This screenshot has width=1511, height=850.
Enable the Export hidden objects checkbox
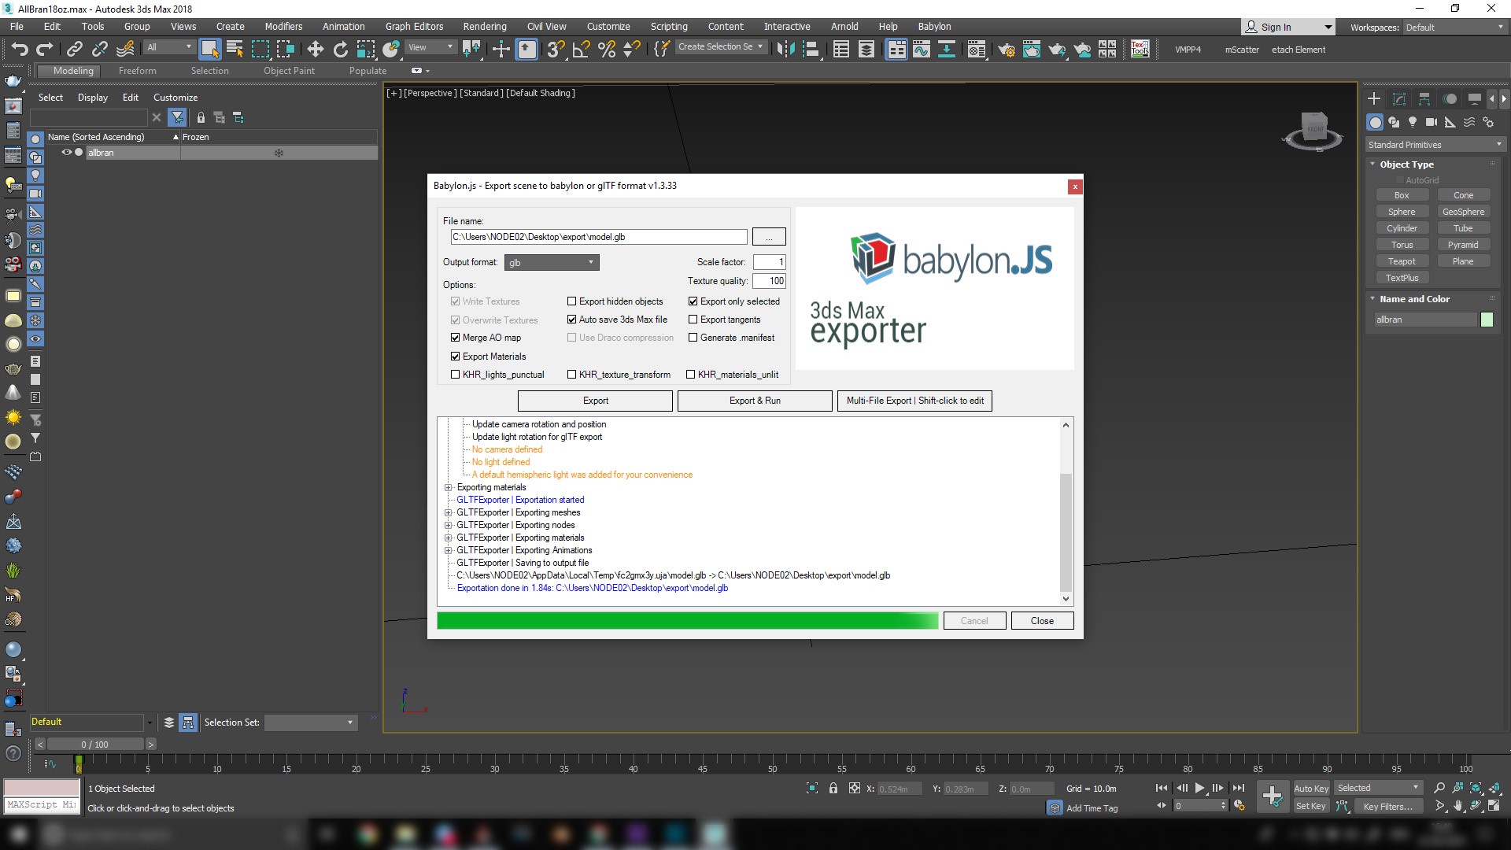point(572,301)
